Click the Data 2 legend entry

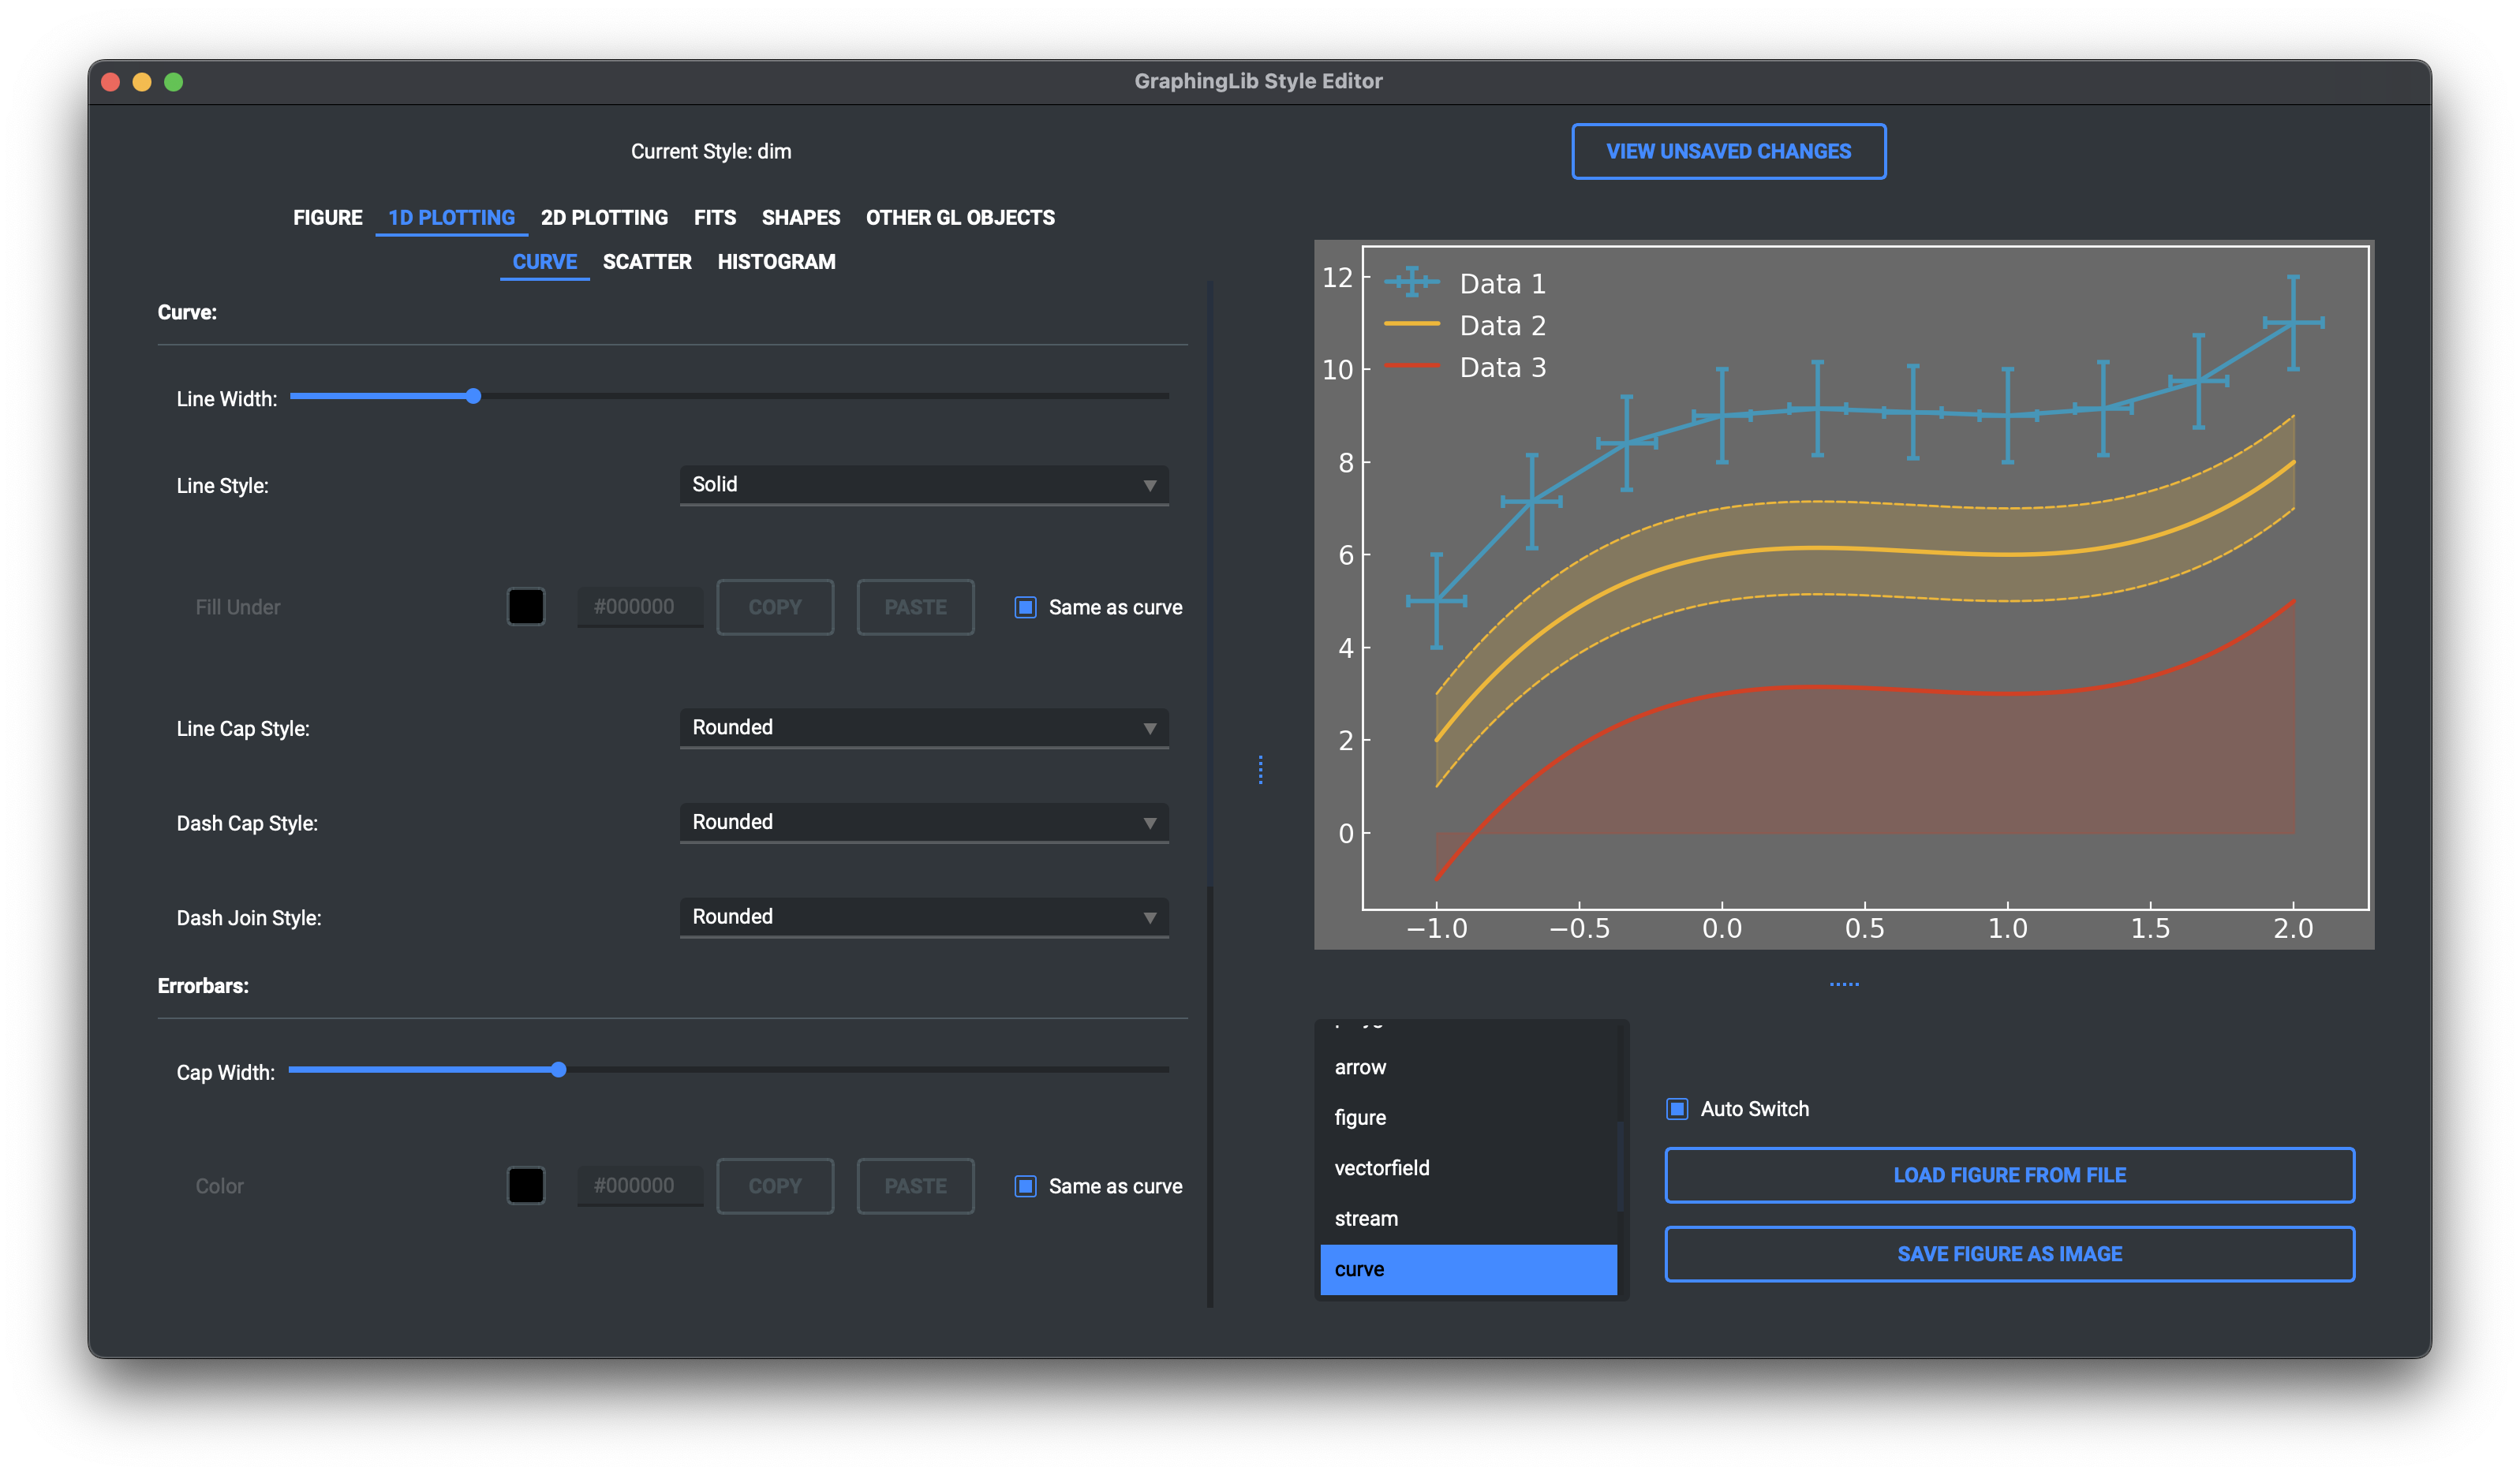[1466, 325]
